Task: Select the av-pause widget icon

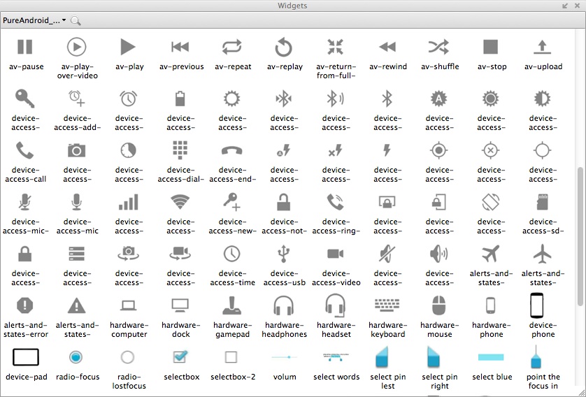Action: pyautogui.click(x=25, y=47)
